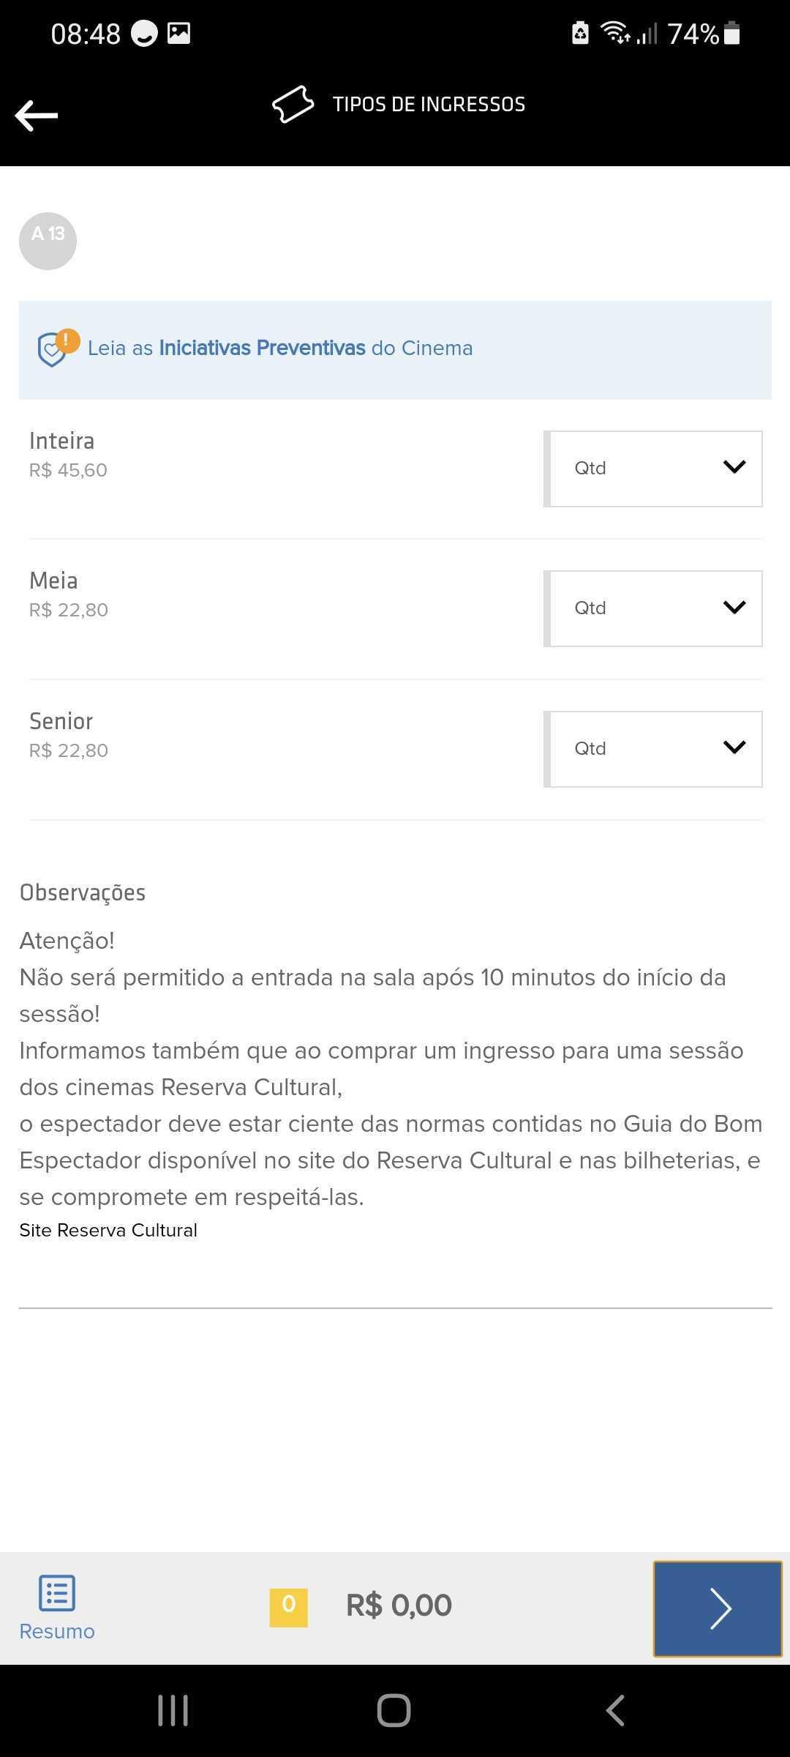Tap the Senior ticket type label

[x=61, y=721]
